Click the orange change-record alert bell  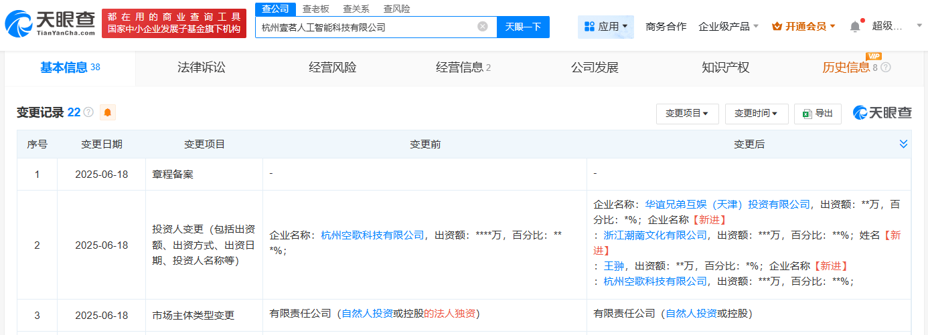[108, 112]
